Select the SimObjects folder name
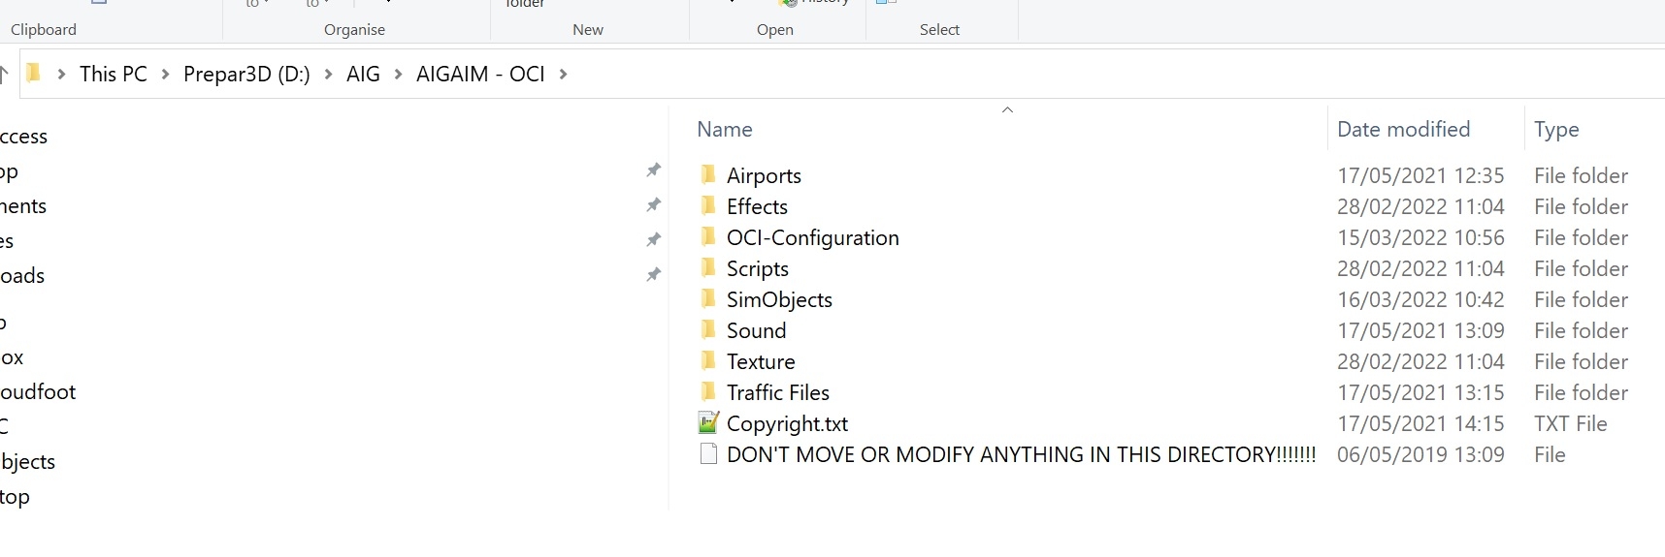Viewport: 1665px width, 557px height. point(779,300)
